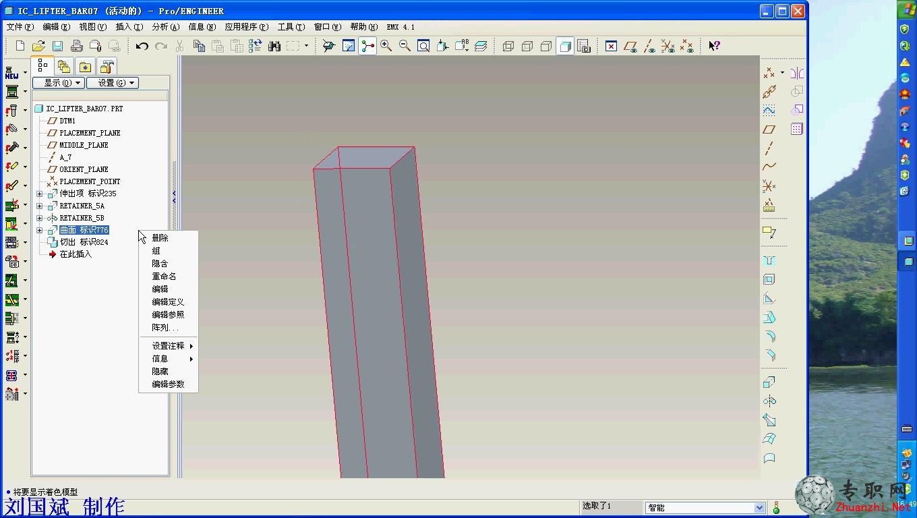The image size is (917, 518).
Task: Switch to the favorites navigator tab
Action: tap(86, 66)
